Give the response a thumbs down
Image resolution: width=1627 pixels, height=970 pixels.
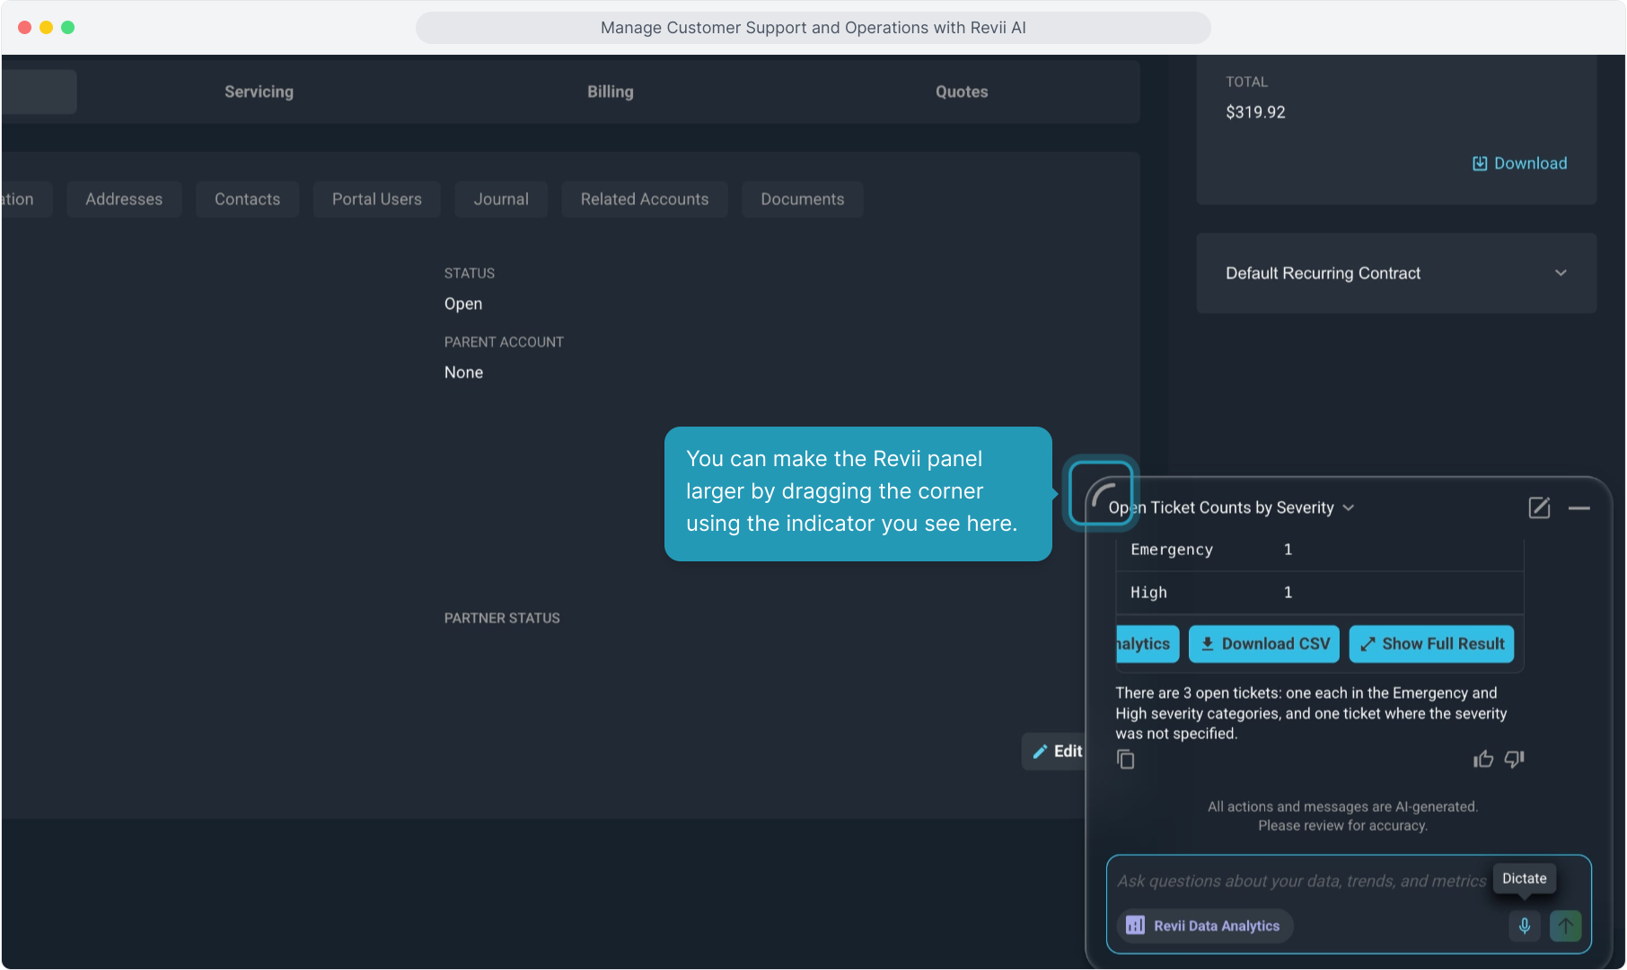[1515, 760]
